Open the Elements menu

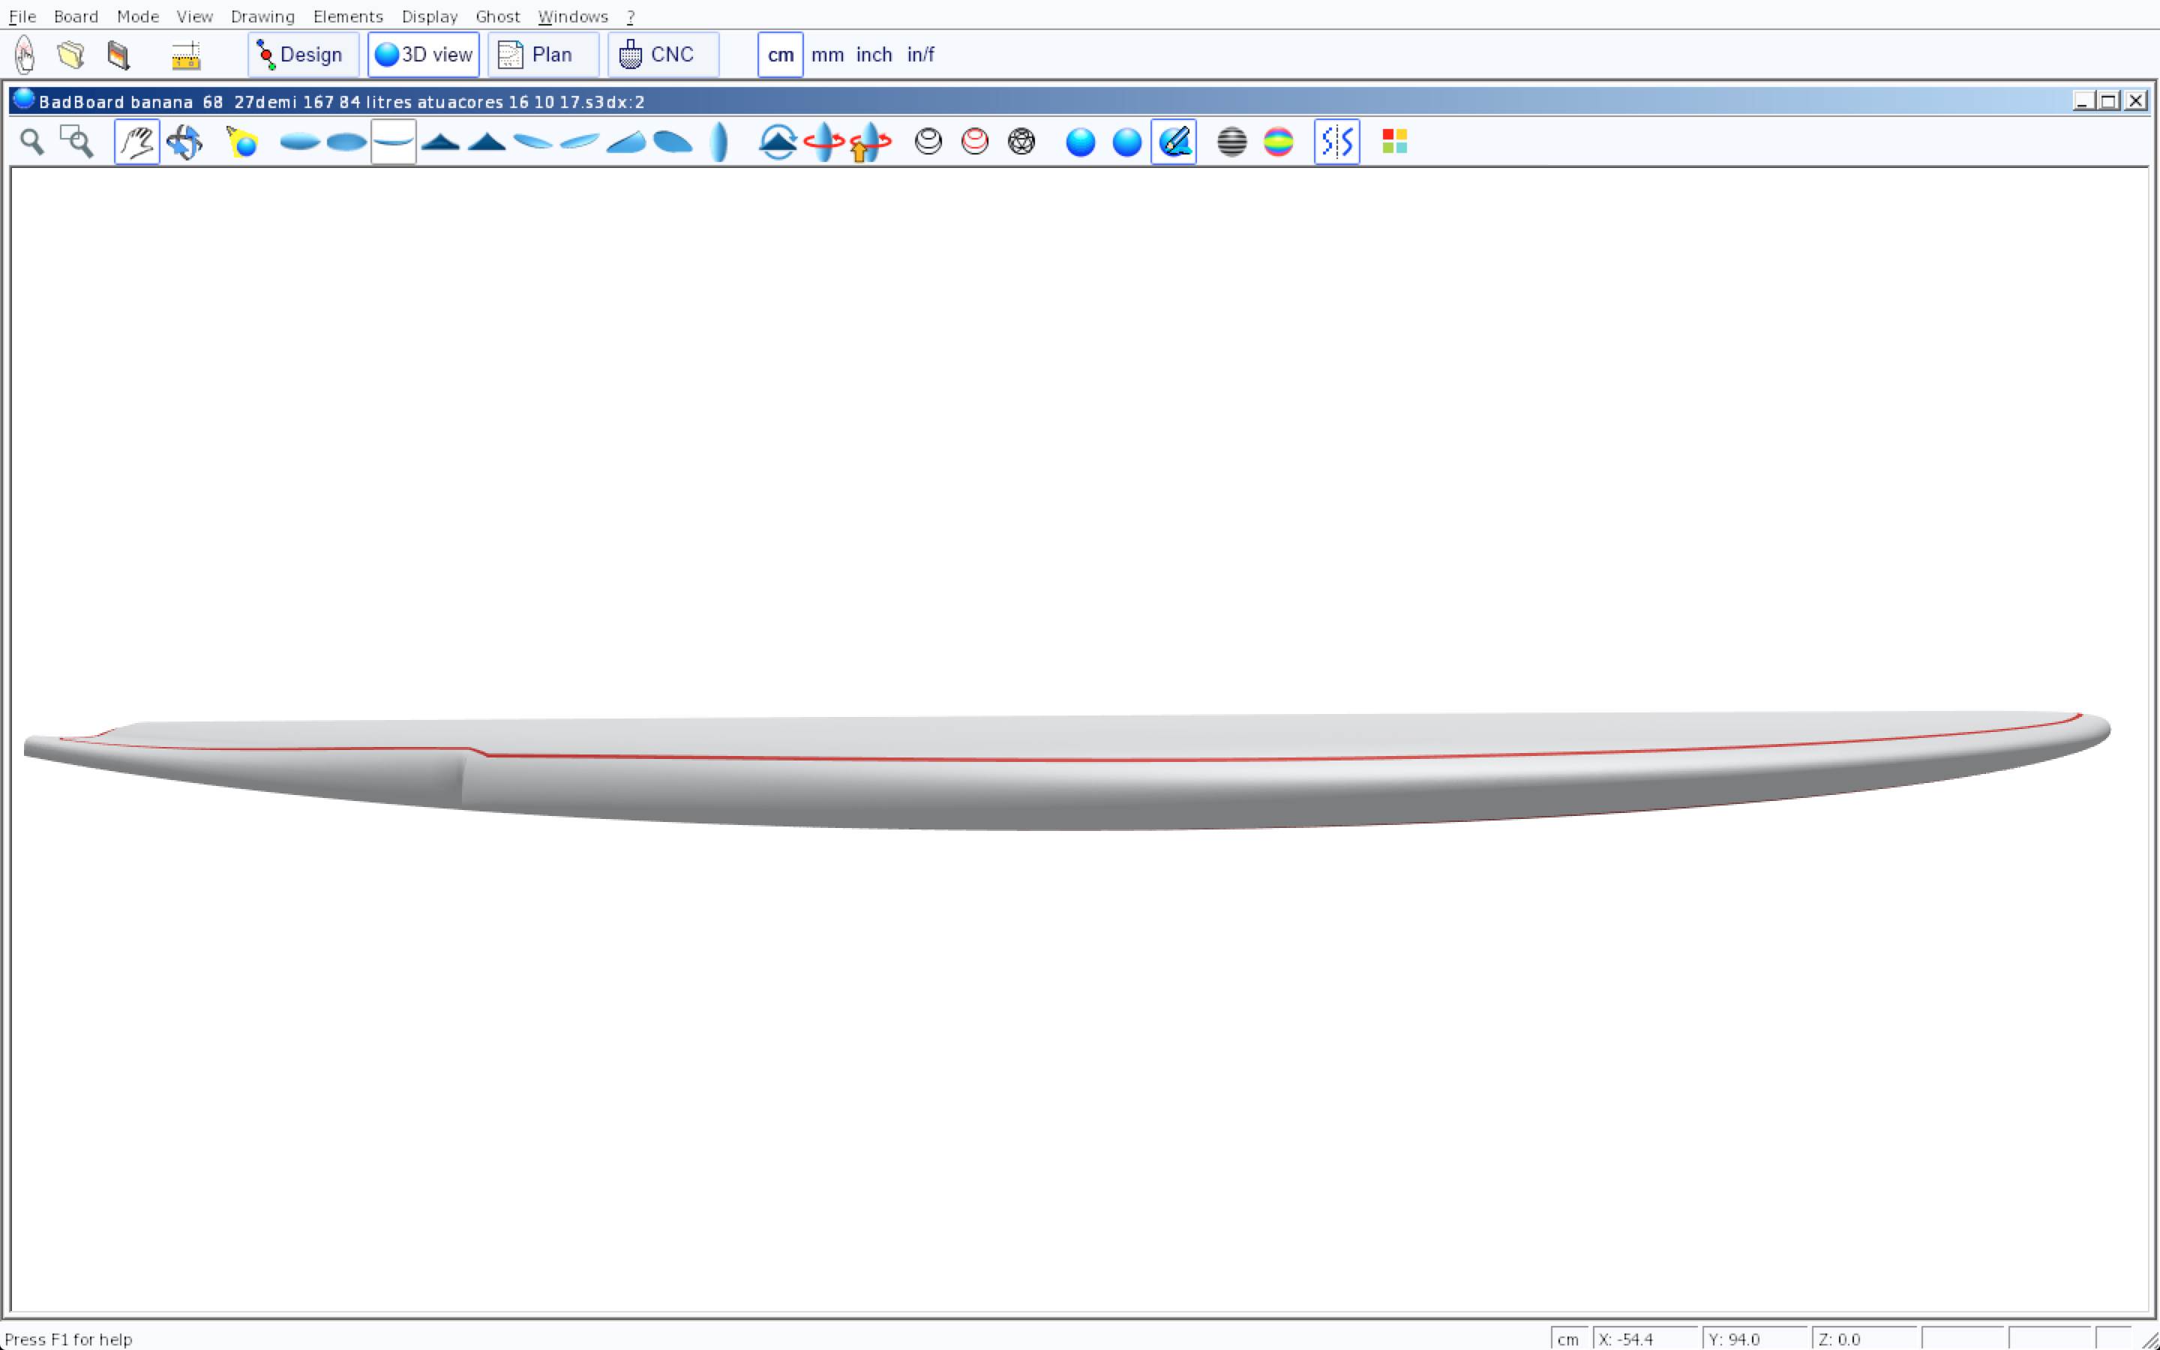tap(347, 16)
